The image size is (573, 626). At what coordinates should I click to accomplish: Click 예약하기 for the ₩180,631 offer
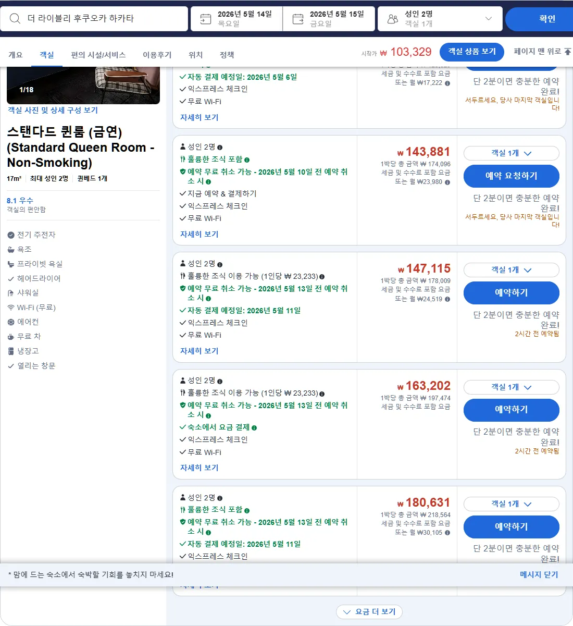pyautogui.click(x=511, y=527)
